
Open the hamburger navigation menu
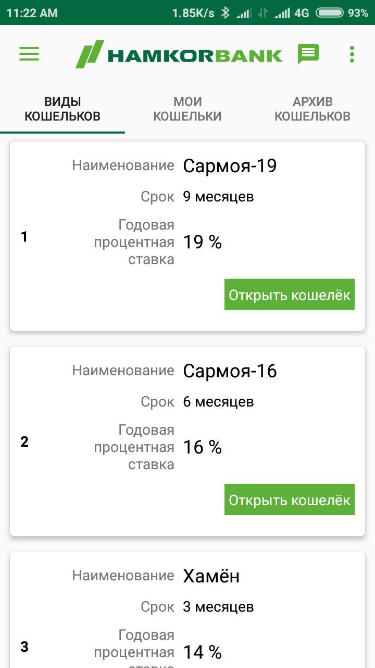29,54
